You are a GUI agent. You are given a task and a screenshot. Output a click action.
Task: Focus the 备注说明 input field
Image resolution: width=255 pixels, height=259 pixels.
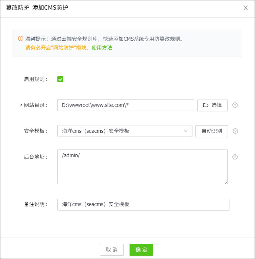point(143,205)
